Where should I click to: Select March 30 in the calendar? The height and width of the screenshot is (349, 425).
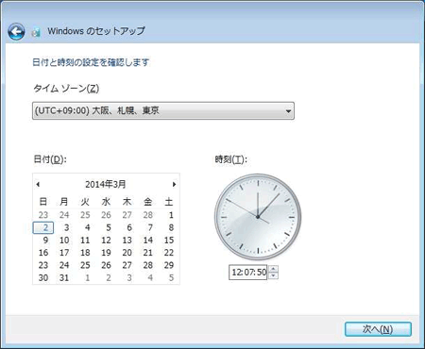click(x=43, y=278)
